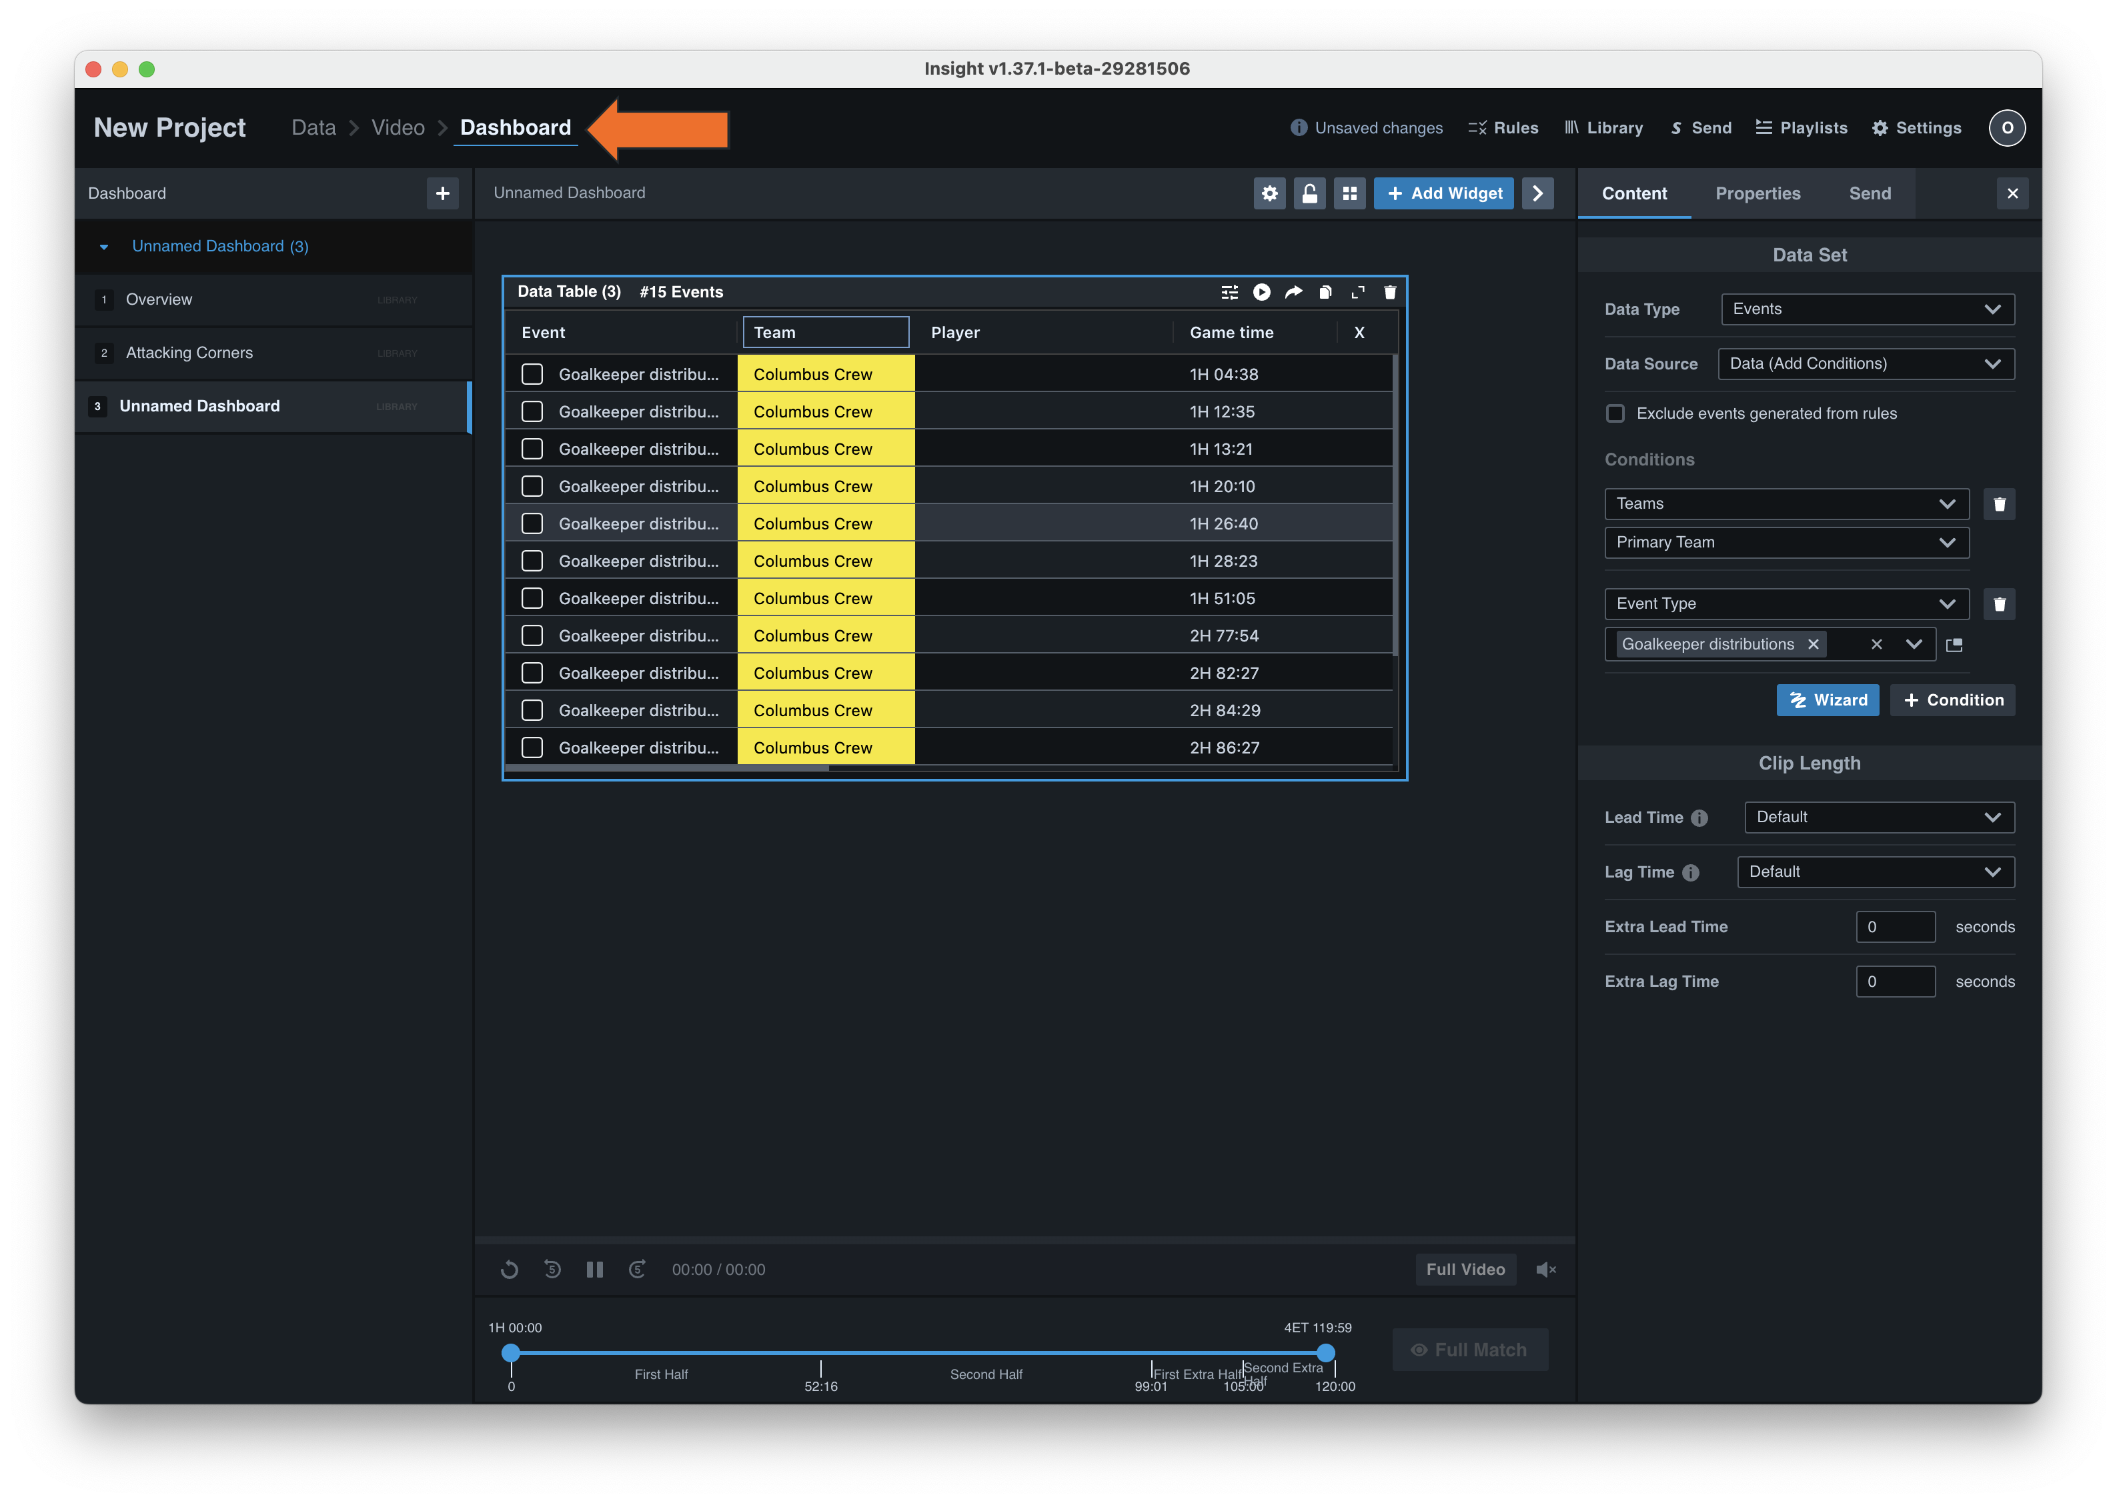Image resolution: width=2117 pixels, height=1503 pixels.
Task: Collapse the Unnamed Dashboard (3) tree
Action: [x=103, y=247]
